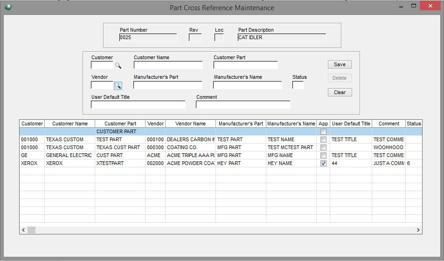Focus the Part Number field
The width and height of the screenshot is (444, 261).
[148, 37]
